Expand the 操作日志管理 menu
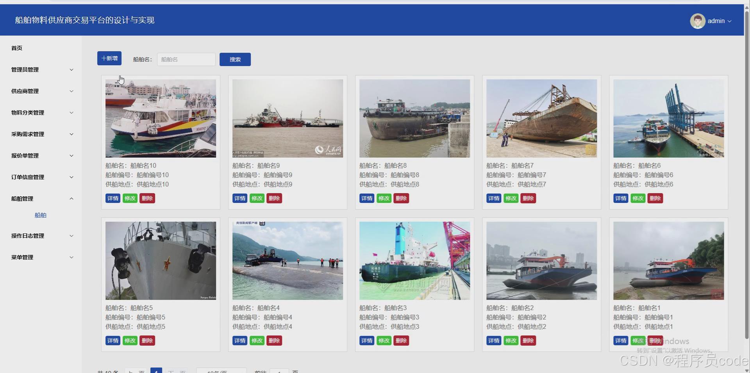 click(x=41, y=236)
